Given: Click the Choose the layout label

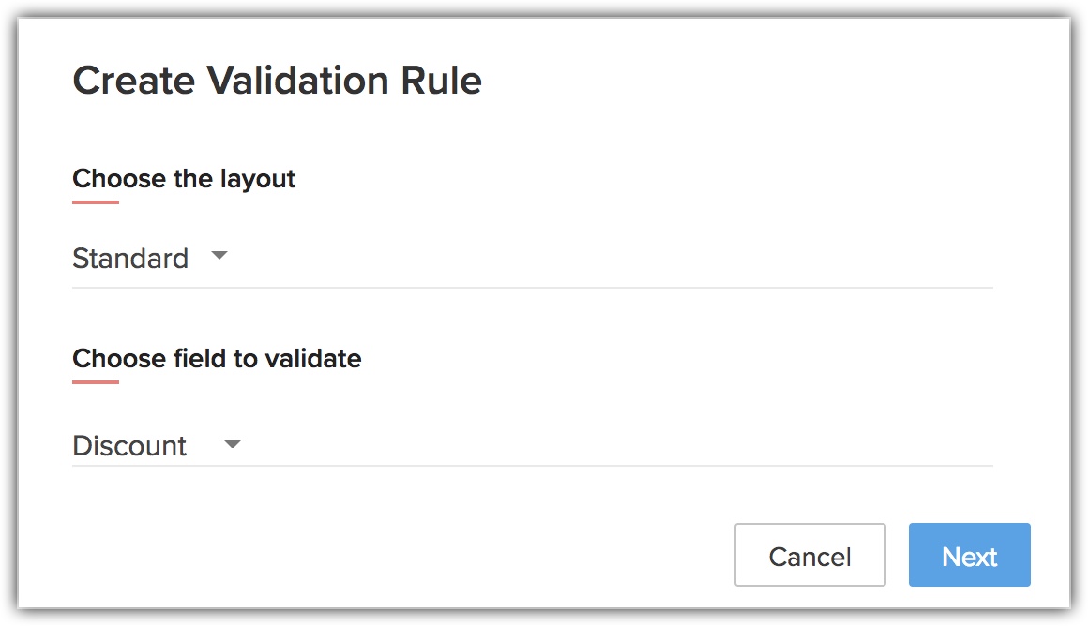Looking at the screenshot, I should [x=184, y=178].
